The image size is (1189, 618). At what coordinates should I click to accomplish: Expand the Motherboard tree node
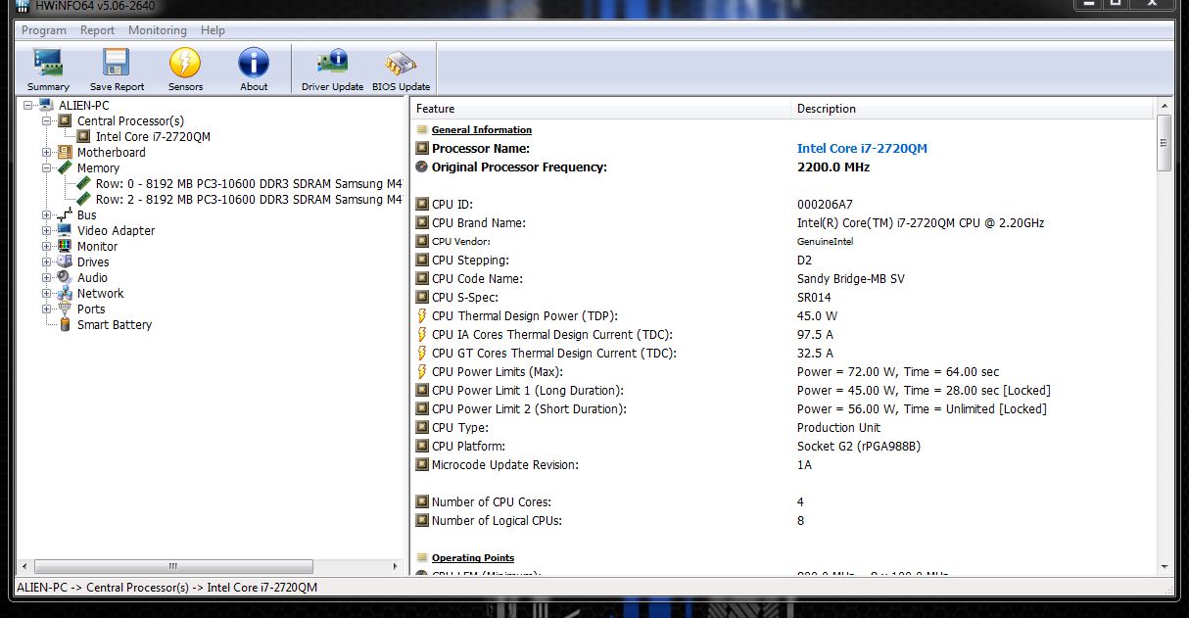(47, 153)
